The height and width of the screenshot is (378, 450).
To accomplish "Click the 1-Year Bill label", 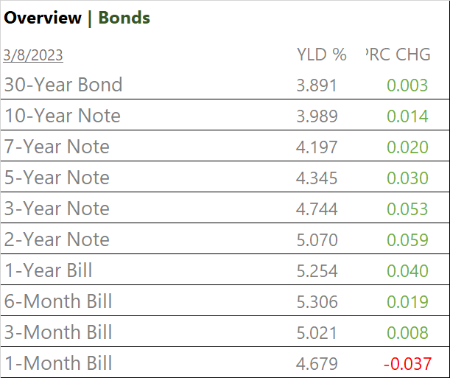I will (49, 270).
